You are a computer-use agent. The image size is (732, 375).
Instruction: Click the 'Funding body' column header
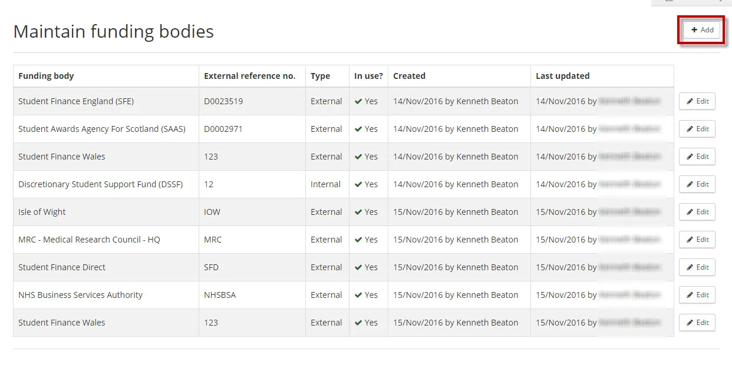[x=46, y=76]
